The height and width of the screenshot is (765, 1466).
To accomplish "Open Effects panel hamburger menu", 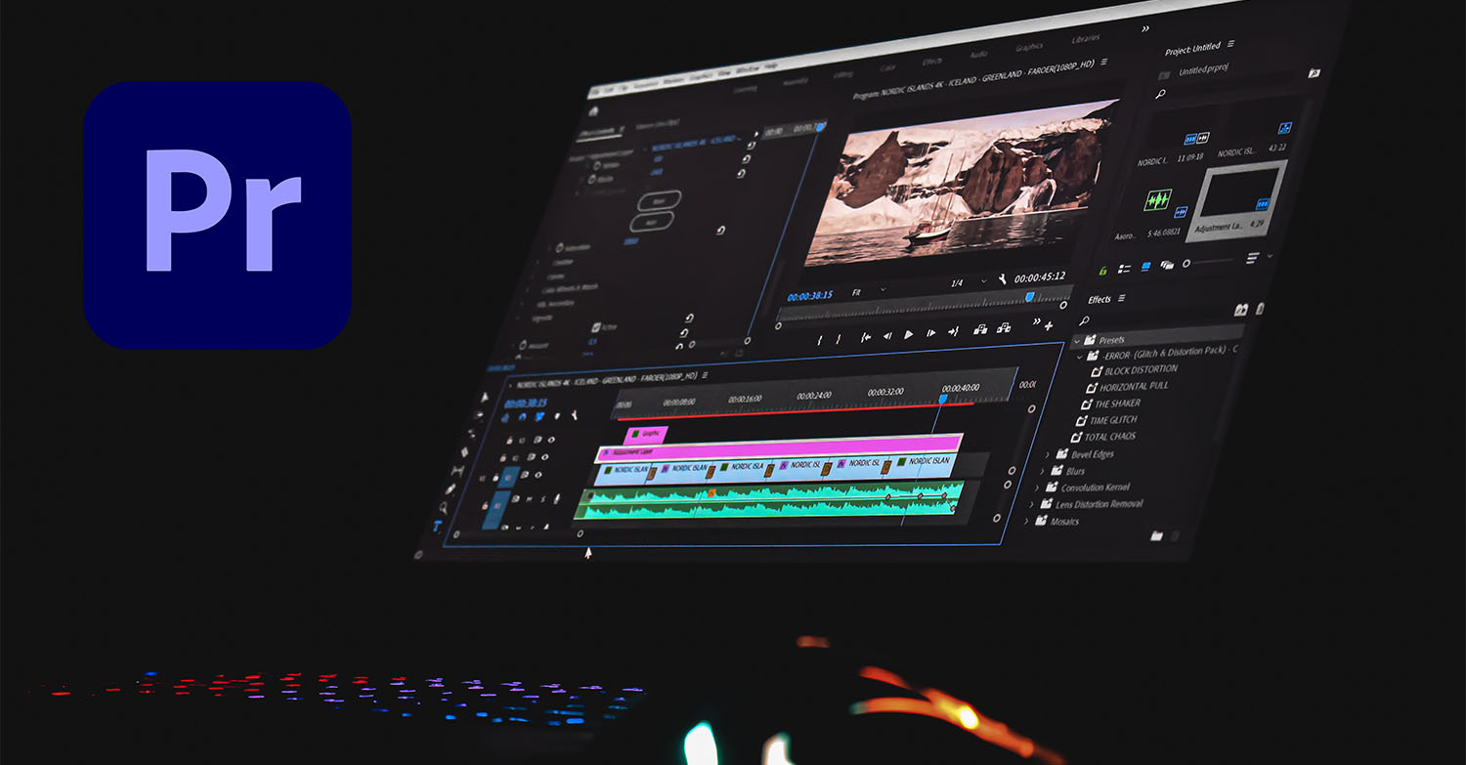I will click(1121, 299).
